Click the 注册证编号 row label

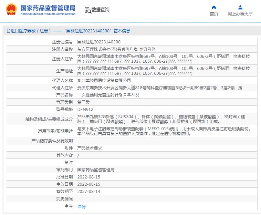(x=62, y=42)
